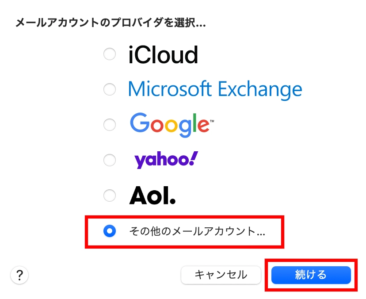Click the iCloud logo text
This screenshot has height=299, width=366.
coord(163,55)
